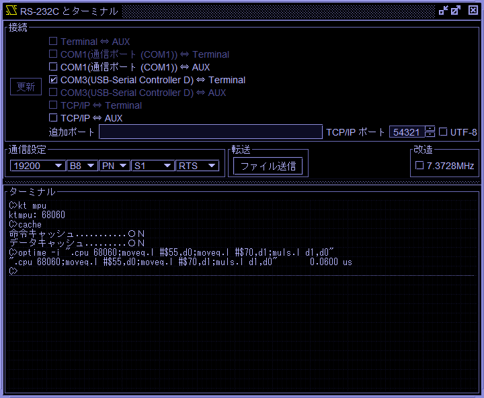Screen dimensions: 484x398
Task: Check the Terminal ⇔ AUX checkbox
Action: (x=53, y=42)
